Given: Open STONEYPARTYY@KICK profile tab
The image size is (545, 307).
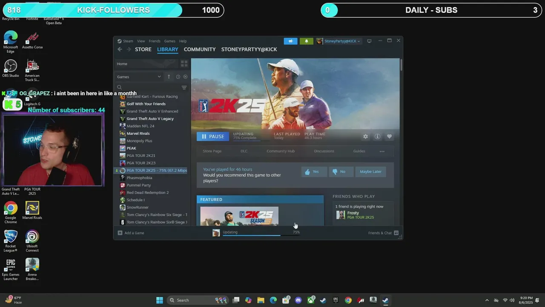Looking at the screenshot, I should 249,49.
